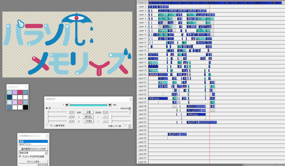Close the マイパレット window
The height and width of the screenshot is (166, 285).
[26, 87]
